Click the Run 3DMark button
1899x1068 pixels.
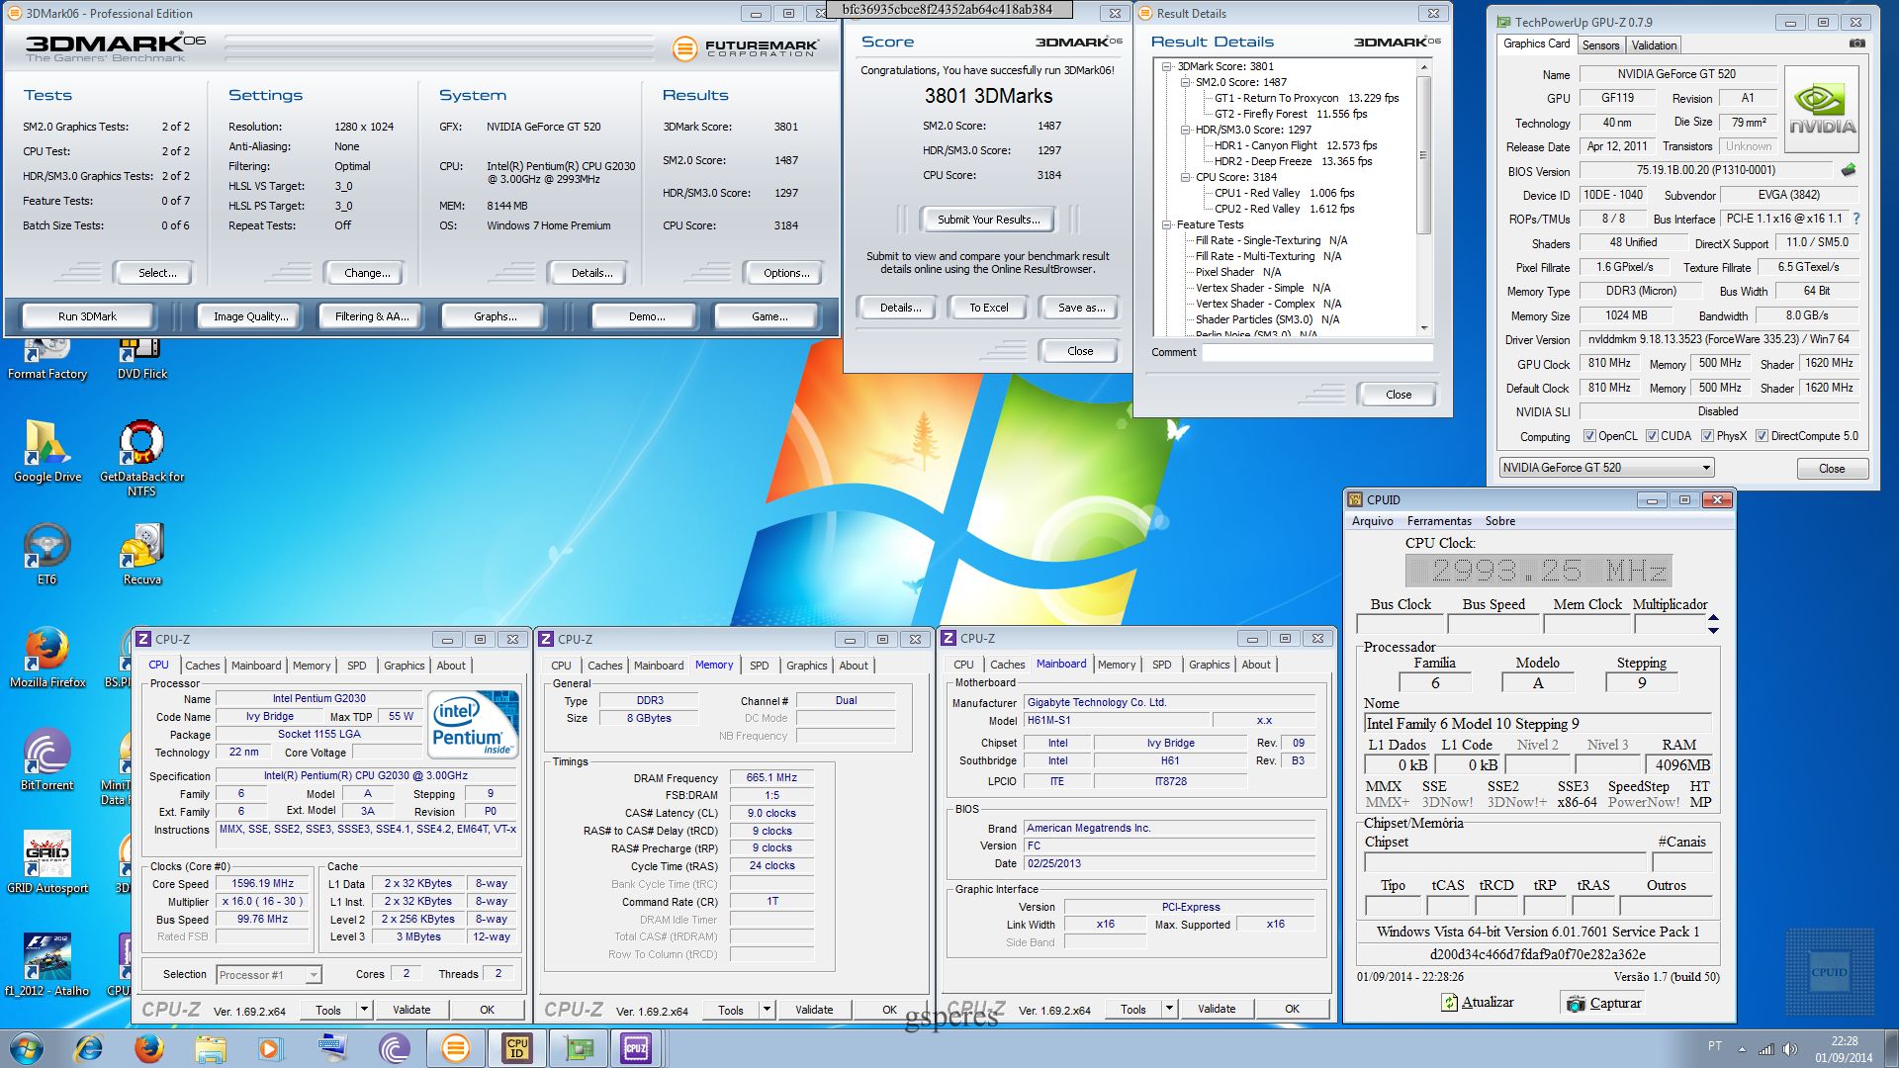point(87,316)
